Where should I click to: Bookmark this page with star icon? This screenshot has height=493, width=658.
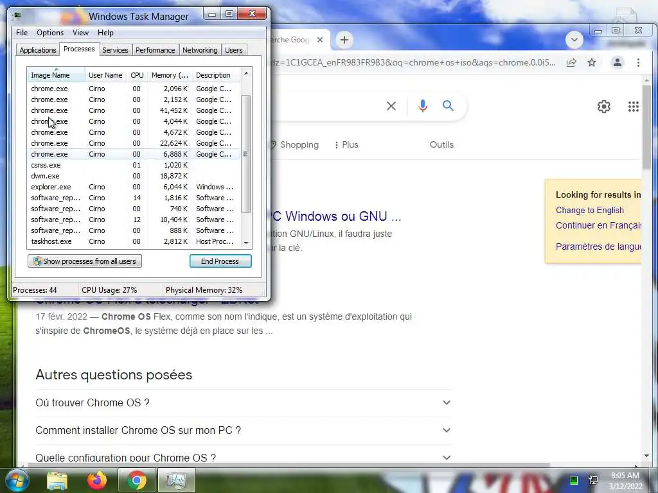592,62
